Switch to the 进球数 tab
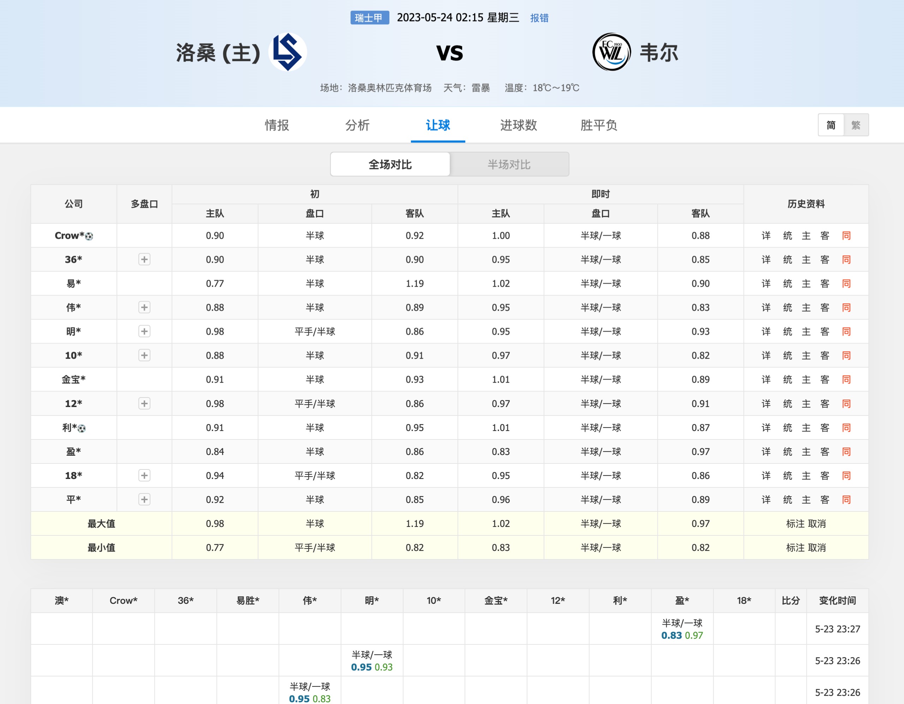 click(x=518, y=125)
